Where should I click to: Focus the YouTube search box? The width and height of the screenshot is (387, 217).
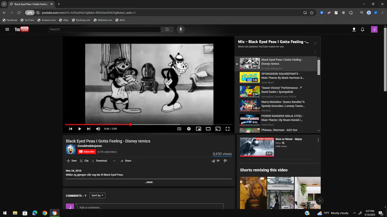[104, 29]
